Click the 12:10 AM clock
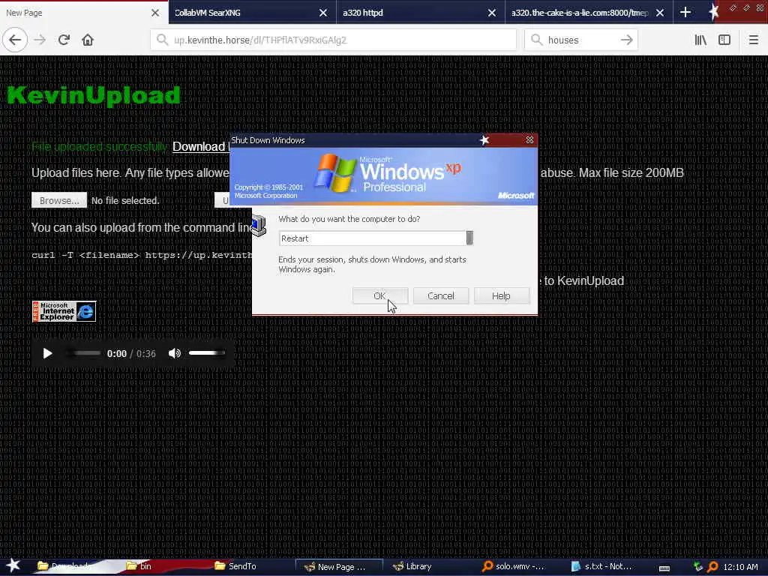Screen dimensions: 768x576 pos(740,567)
